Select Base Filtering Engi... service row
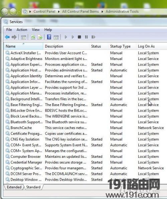Image resolution: width=167 pixels, height=199 pixels. pos(86,105)
